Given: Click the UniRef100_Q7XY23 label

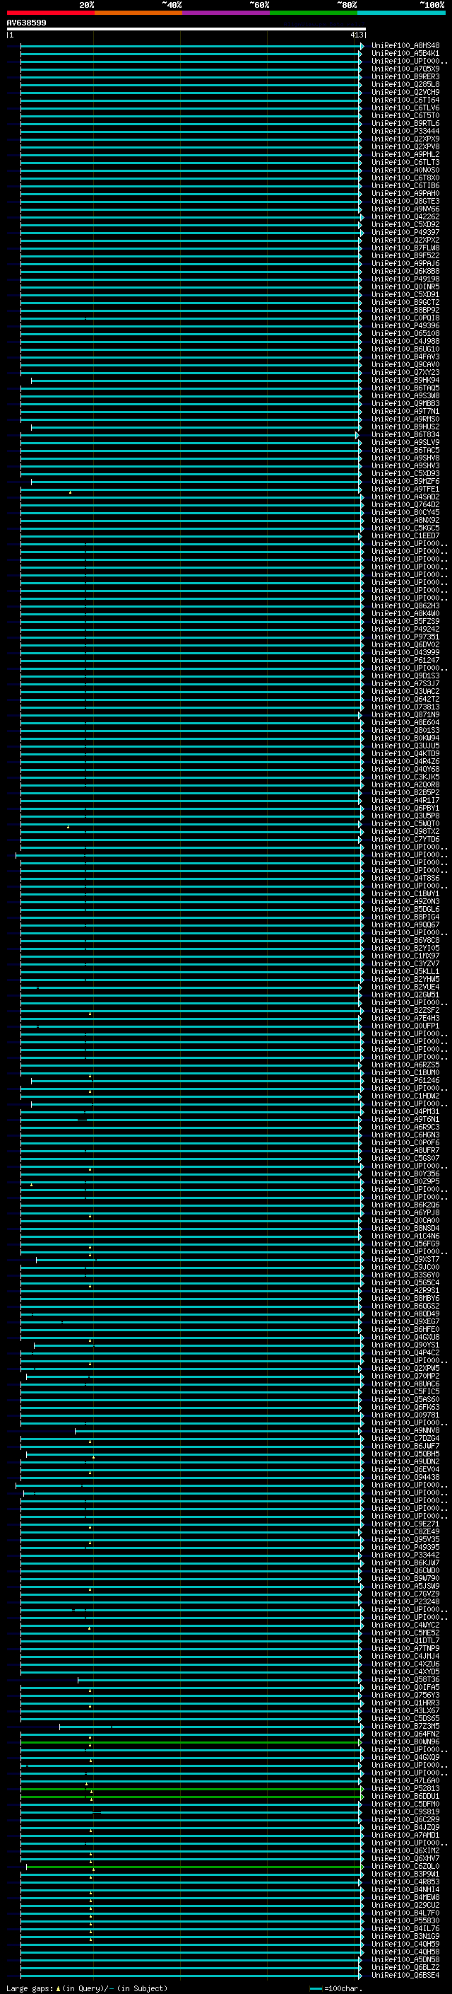Looking at the screenshot, I should (405, 372).
